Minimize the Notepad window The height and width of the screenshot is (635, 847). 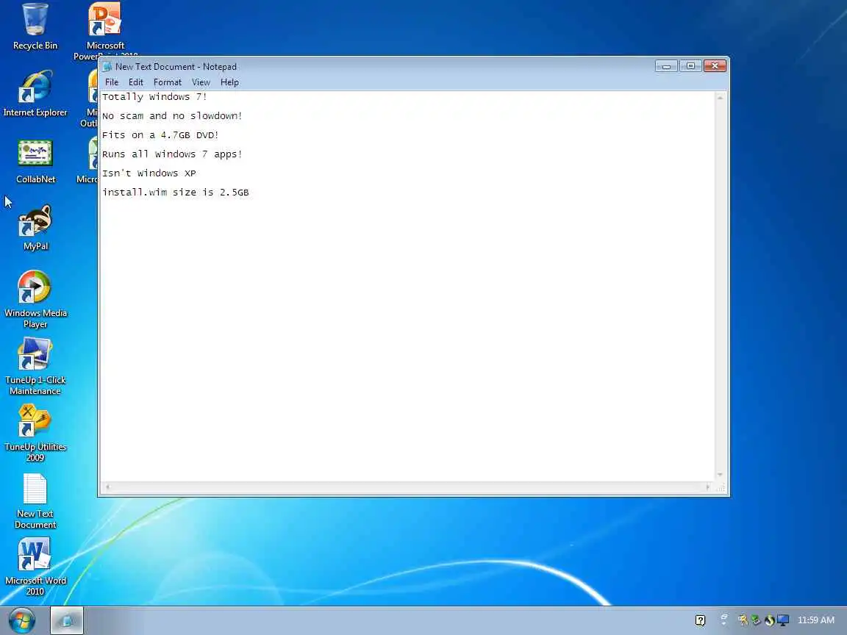pyautogui.click(x=666, y=66)
